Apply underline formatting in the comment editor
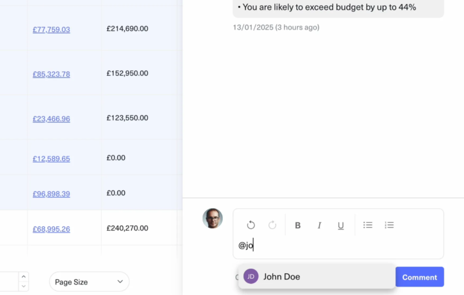 tap(340, 225)
